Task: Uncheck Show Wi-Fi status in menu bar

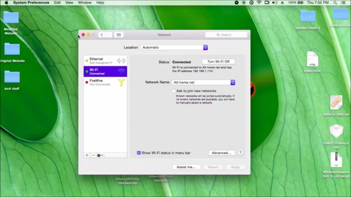Action: pos(139,153)
